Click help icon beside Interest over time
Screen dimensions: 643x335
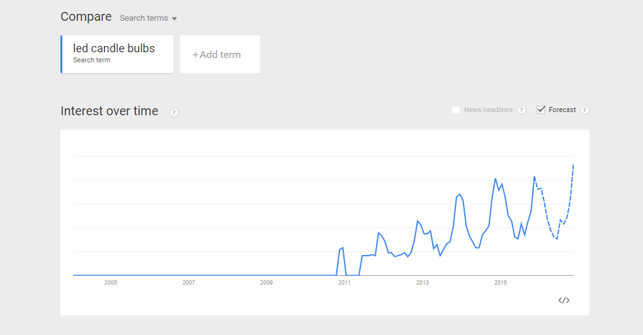tap(174, 113)
